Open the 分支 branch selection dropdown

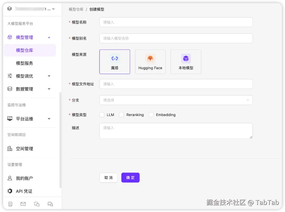coord(176,100)
